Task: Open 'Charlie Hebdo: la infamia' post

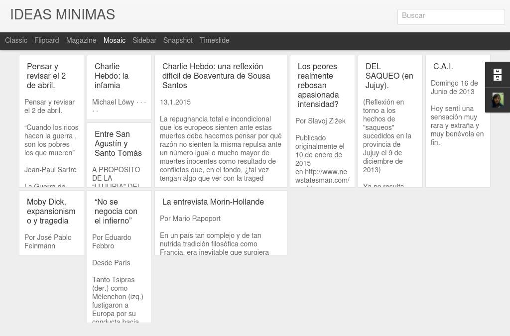Action: [112, 76]
